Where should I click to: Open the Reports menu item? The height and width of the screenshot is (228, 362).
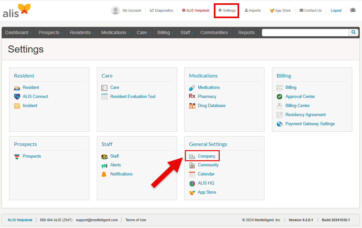pyautogui.click(x=246, y=32)
